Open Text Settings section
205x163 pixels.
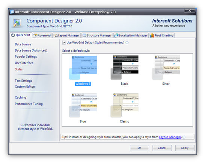point(23,81)
